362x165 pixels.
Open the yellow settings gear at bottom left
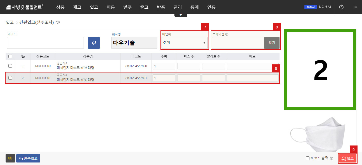(x=10, y=158)
